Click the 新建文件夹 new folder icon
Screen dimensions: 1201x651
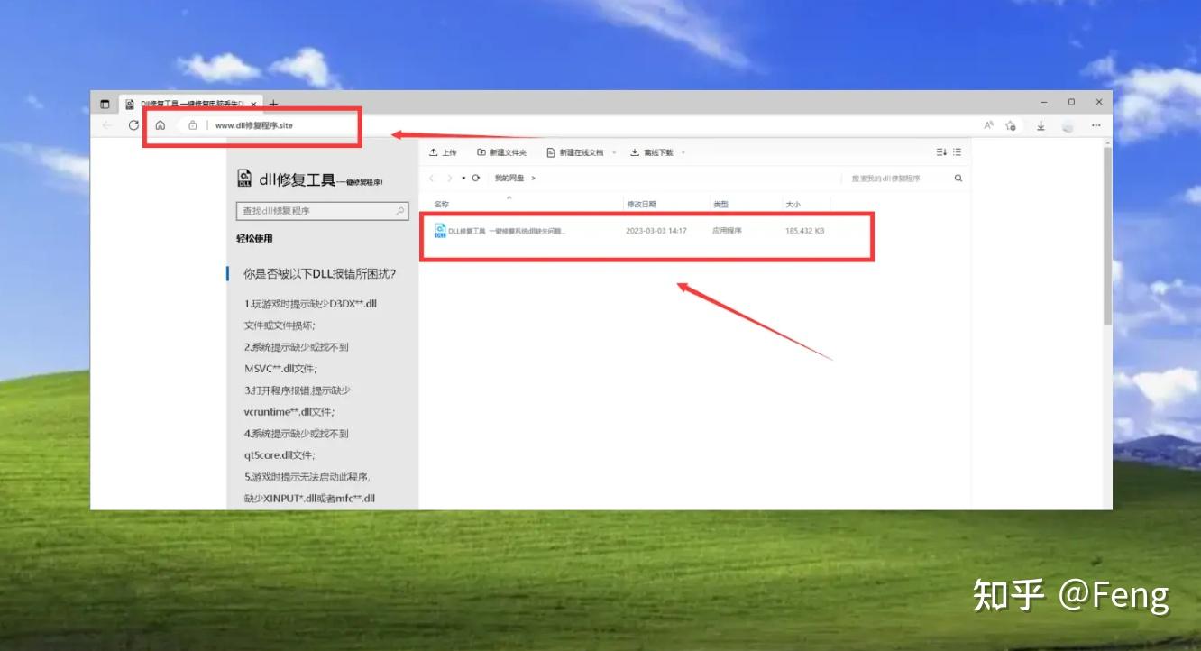coord(481,151)
